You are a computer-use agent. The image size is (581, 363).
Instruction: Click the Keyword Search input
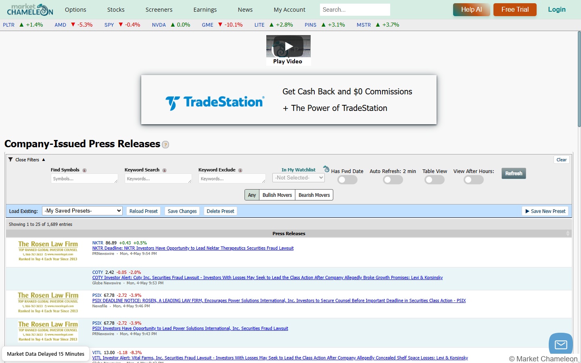tap(158, 179)
